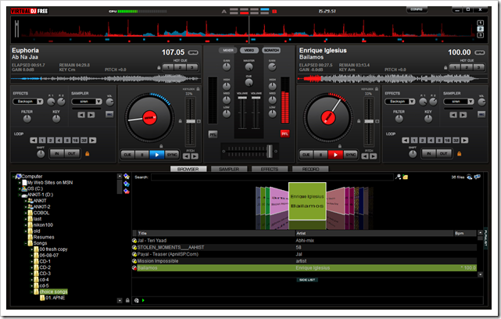Click the left deck pitch slider handle
This screenshot has width=501, height=319.
click(191, 121)
